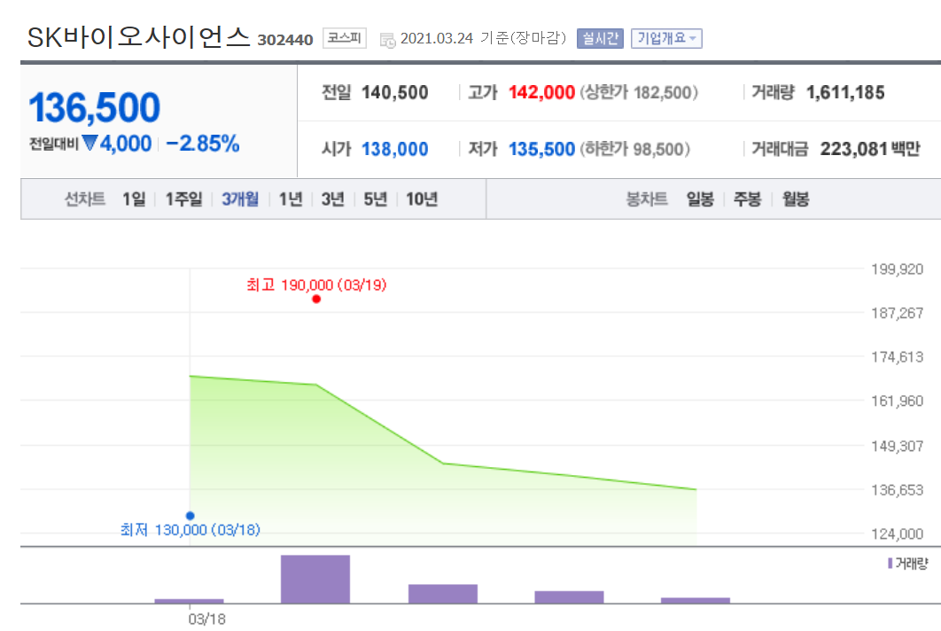Click the 161,960 price axis label
Viewport: 941px width, 631px height.
pyautogui.click(x=898, y=401)
